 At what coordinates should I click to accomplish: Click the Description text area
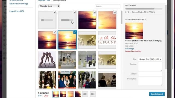tap(150, 81)
